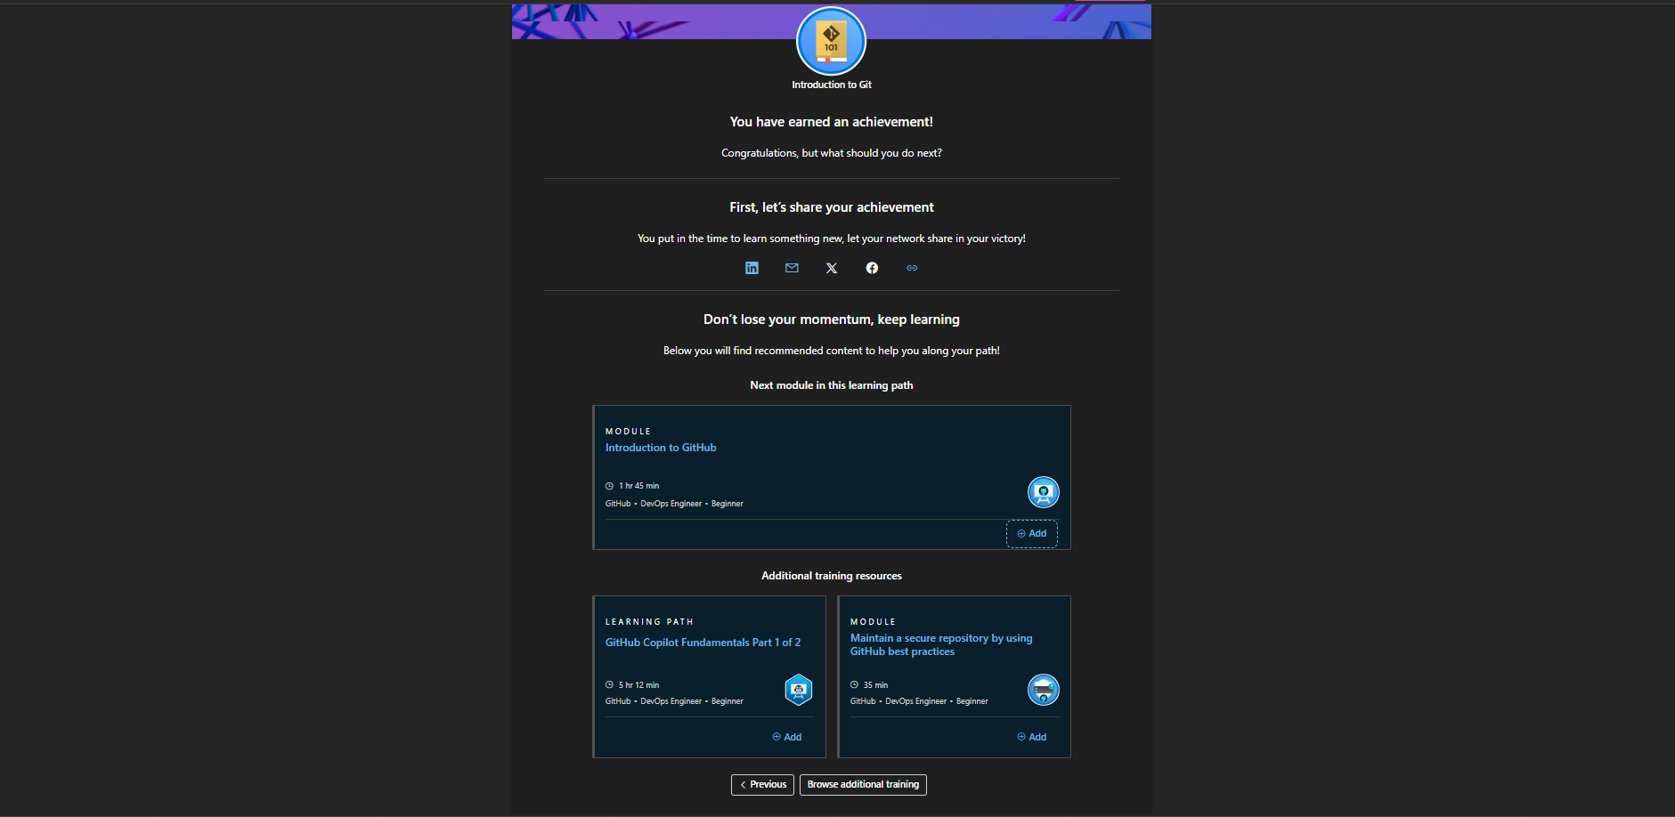The image size is (1675, 817).
Task: Click the '1 hr 45 min' duration text
Action: click(639, 486)
